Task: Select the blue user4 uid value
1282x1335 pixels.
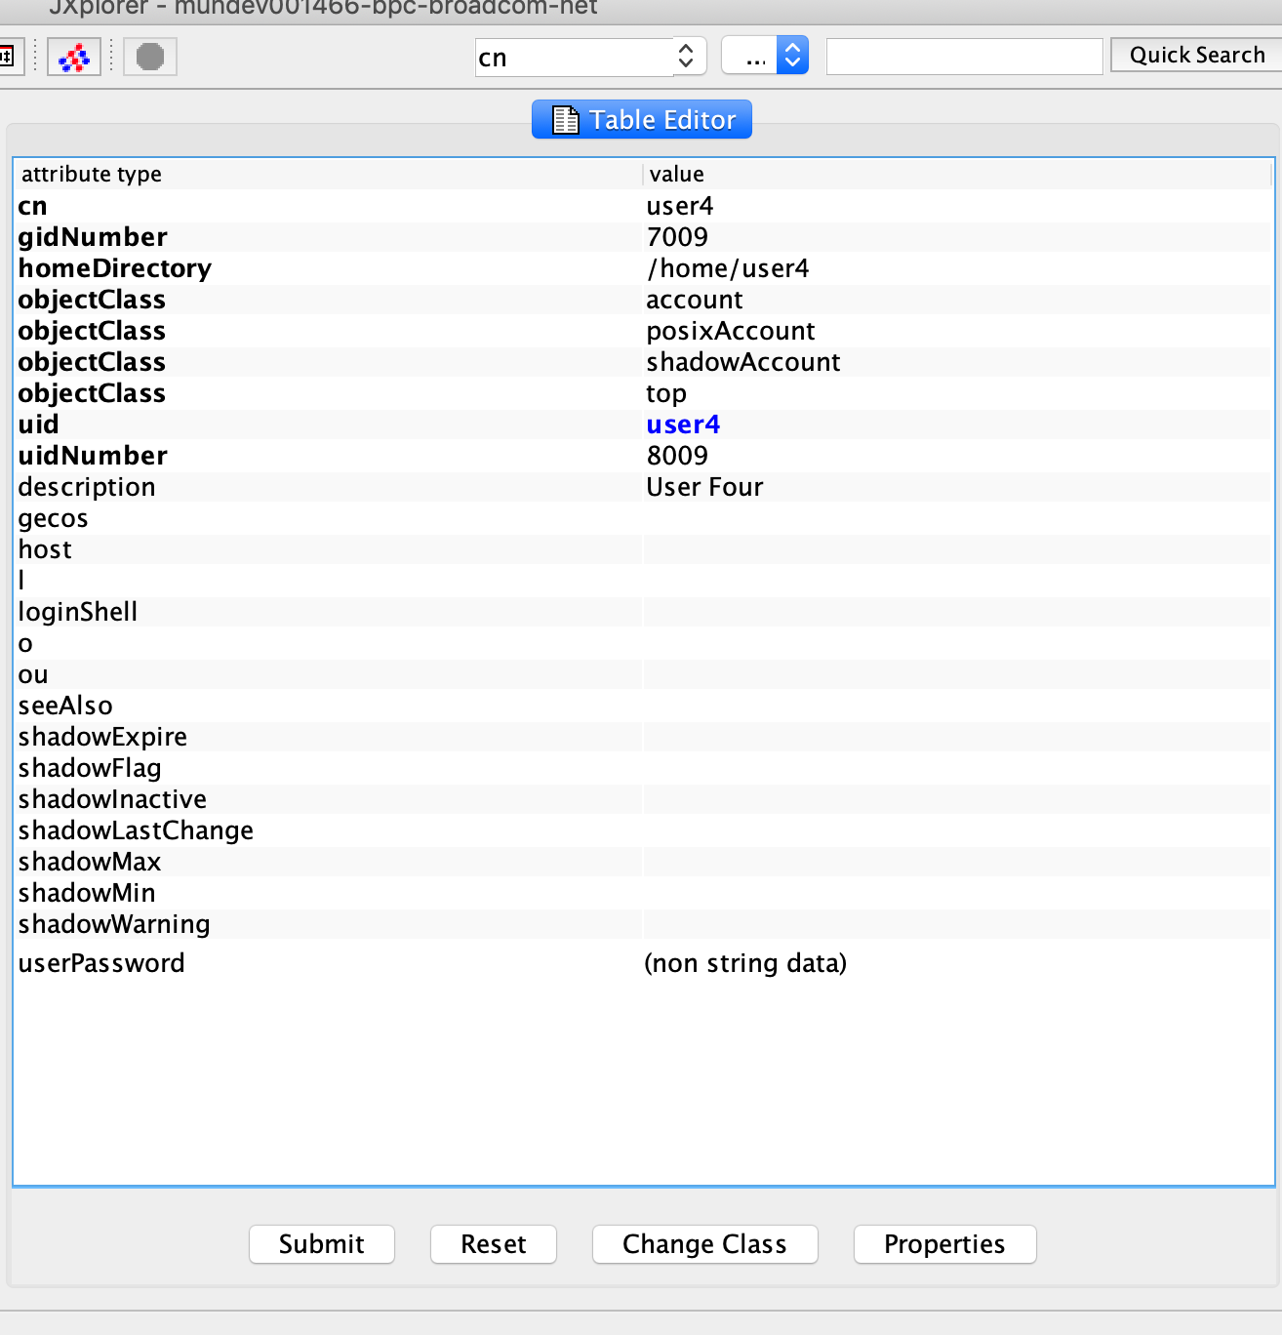Action: [x=683, y=425]
